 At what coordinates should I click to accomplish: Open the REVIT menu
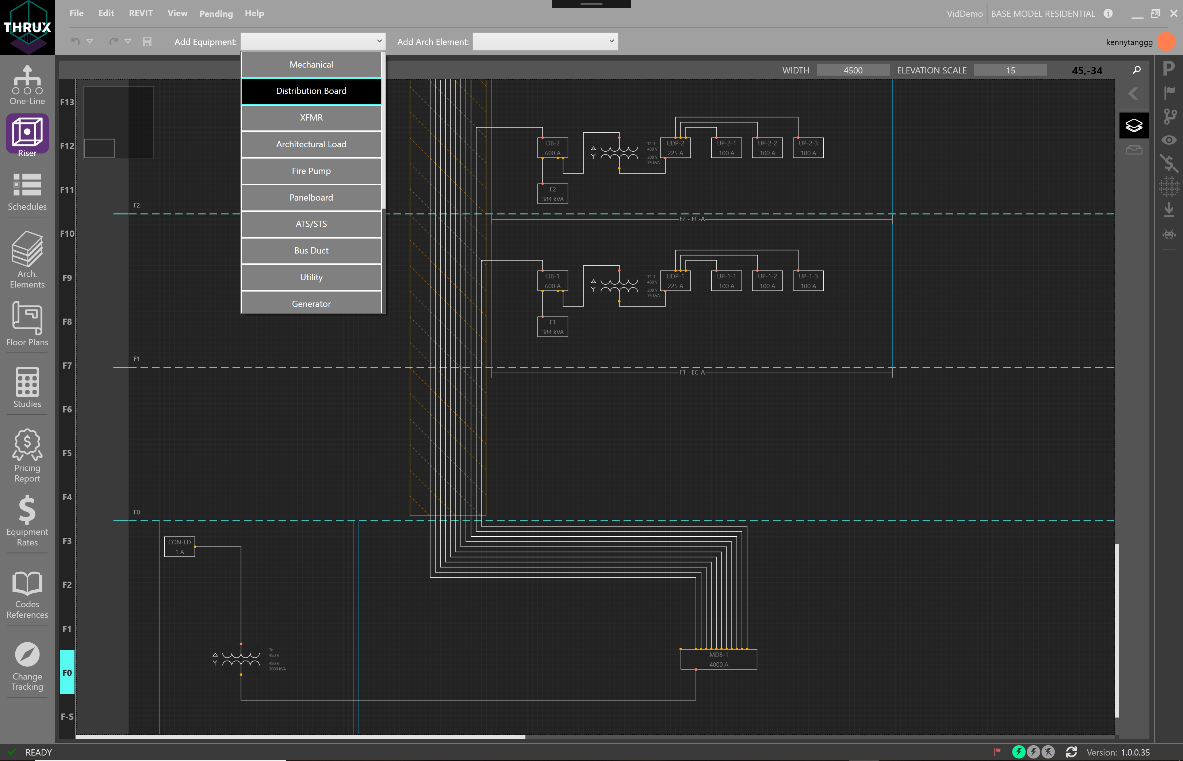click(140, 14)
